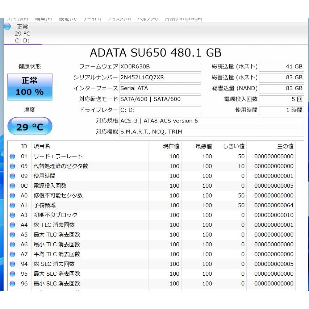Click the 健康状態 label
309x309 pixels.
point(30,66)
